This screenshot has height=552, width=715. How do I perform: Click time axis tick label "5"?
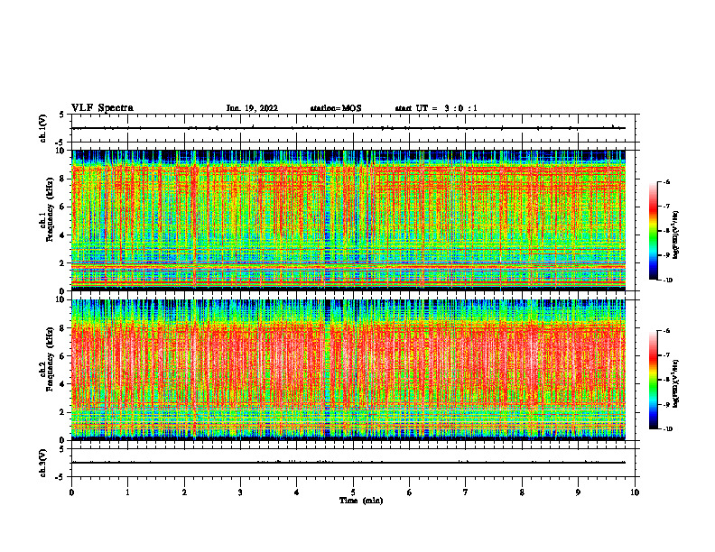353,492
